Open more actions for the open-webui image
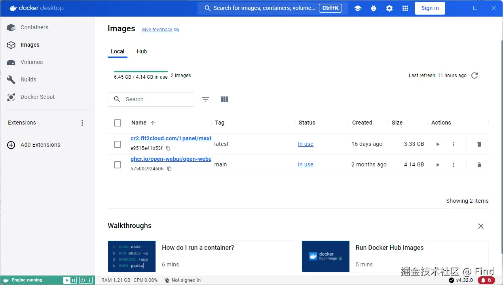 (x=454, y=165)
